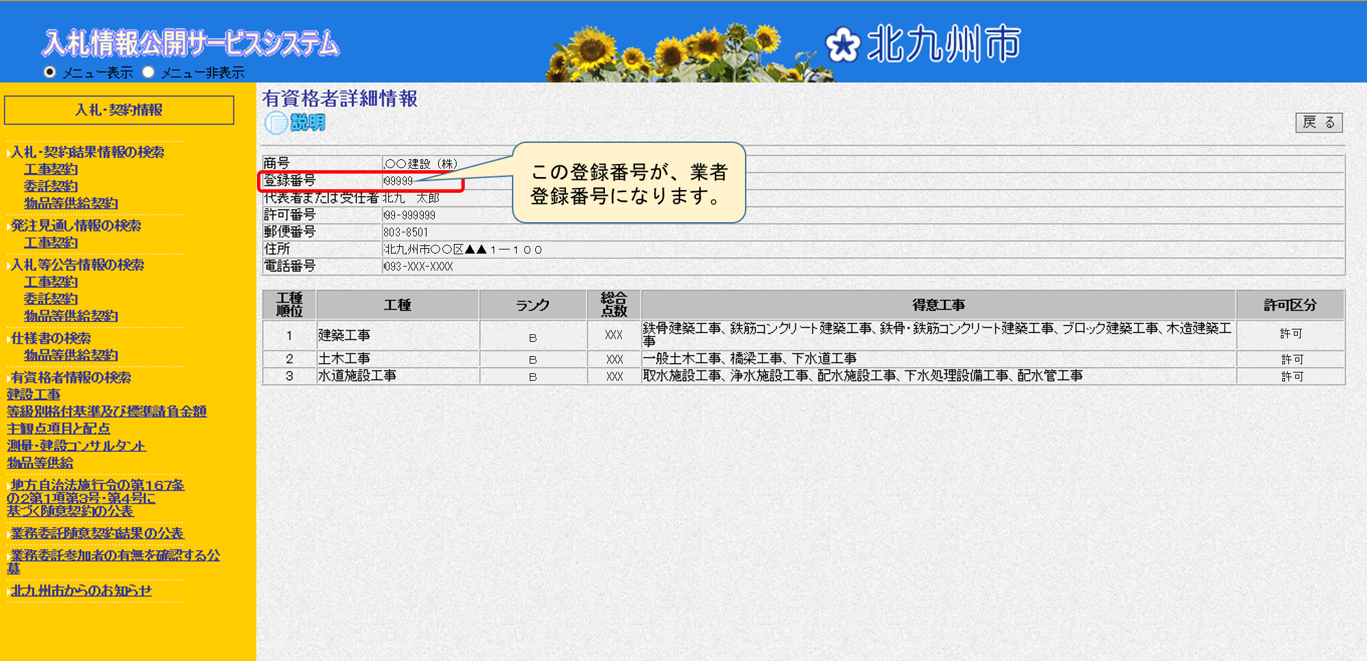1367x661 pixels.
Task: Click the 説明 help icon
Action: click(295, 123)
